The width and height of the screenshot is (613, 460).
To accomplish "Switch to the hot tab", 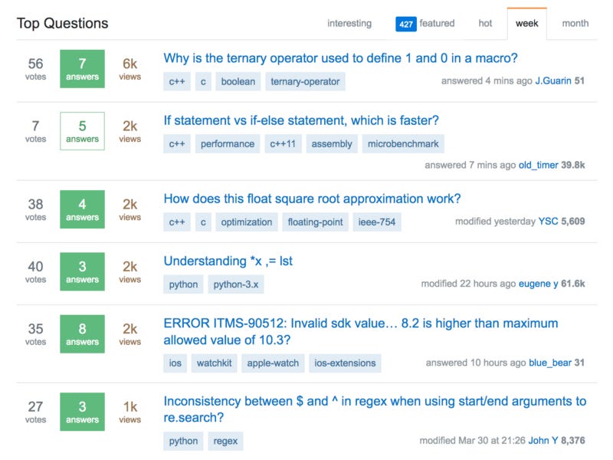I will (x=485, y=24).
